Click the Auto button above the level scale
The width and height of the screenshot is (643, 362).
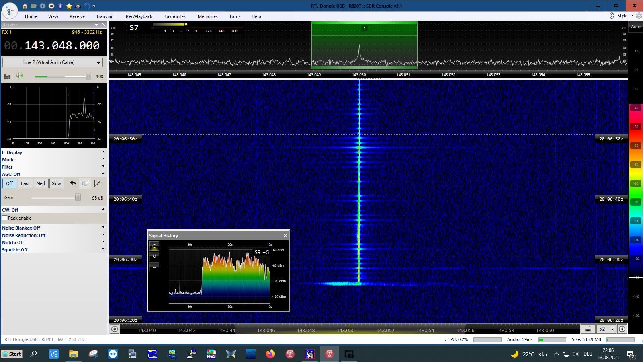pyautogui.click(x=635, y=27)
